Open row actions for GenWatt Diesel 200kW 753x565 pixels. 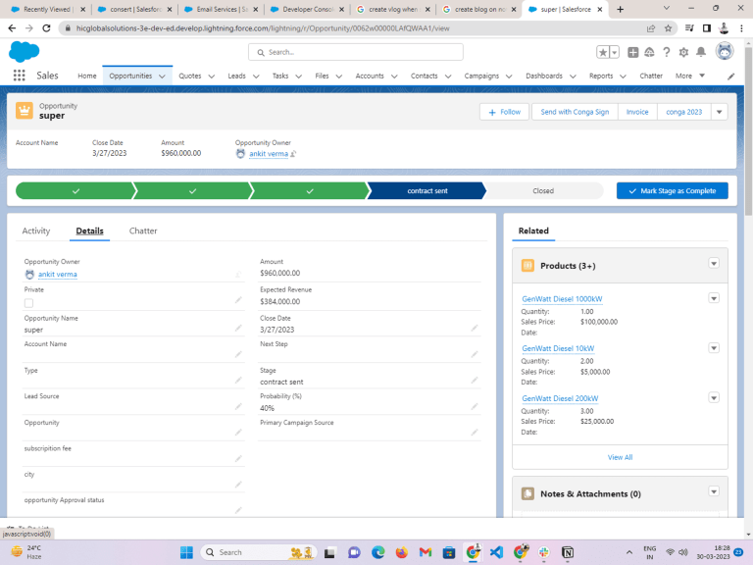pyautogui.click(x=714, y=398)
